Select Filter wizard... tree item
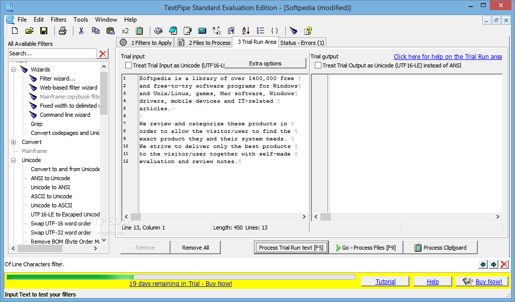The image size is (515, 302). pyautogui.click(x=57, y=79)
